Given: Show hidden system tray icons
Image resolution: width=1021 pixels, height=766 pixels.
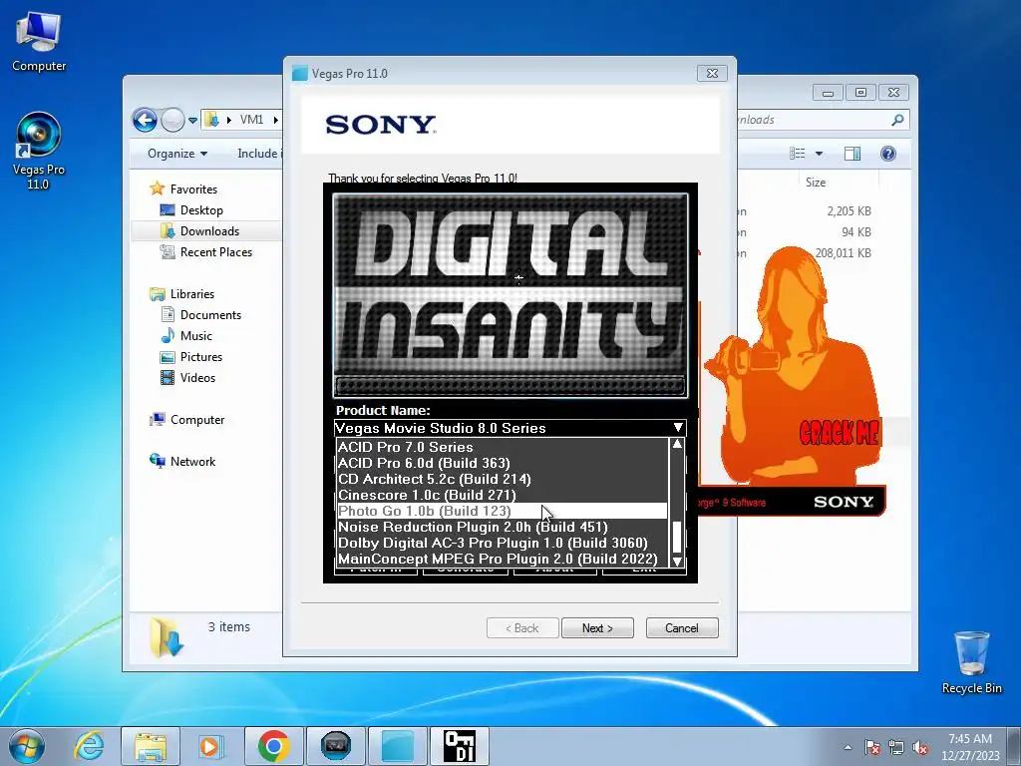Looking at the screenshot, I should (x=848, y=747).
